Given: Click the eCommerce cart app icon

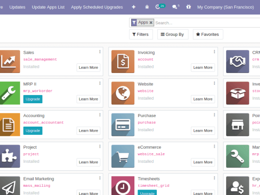Looking at the screenshot, I should click(123, 156).
